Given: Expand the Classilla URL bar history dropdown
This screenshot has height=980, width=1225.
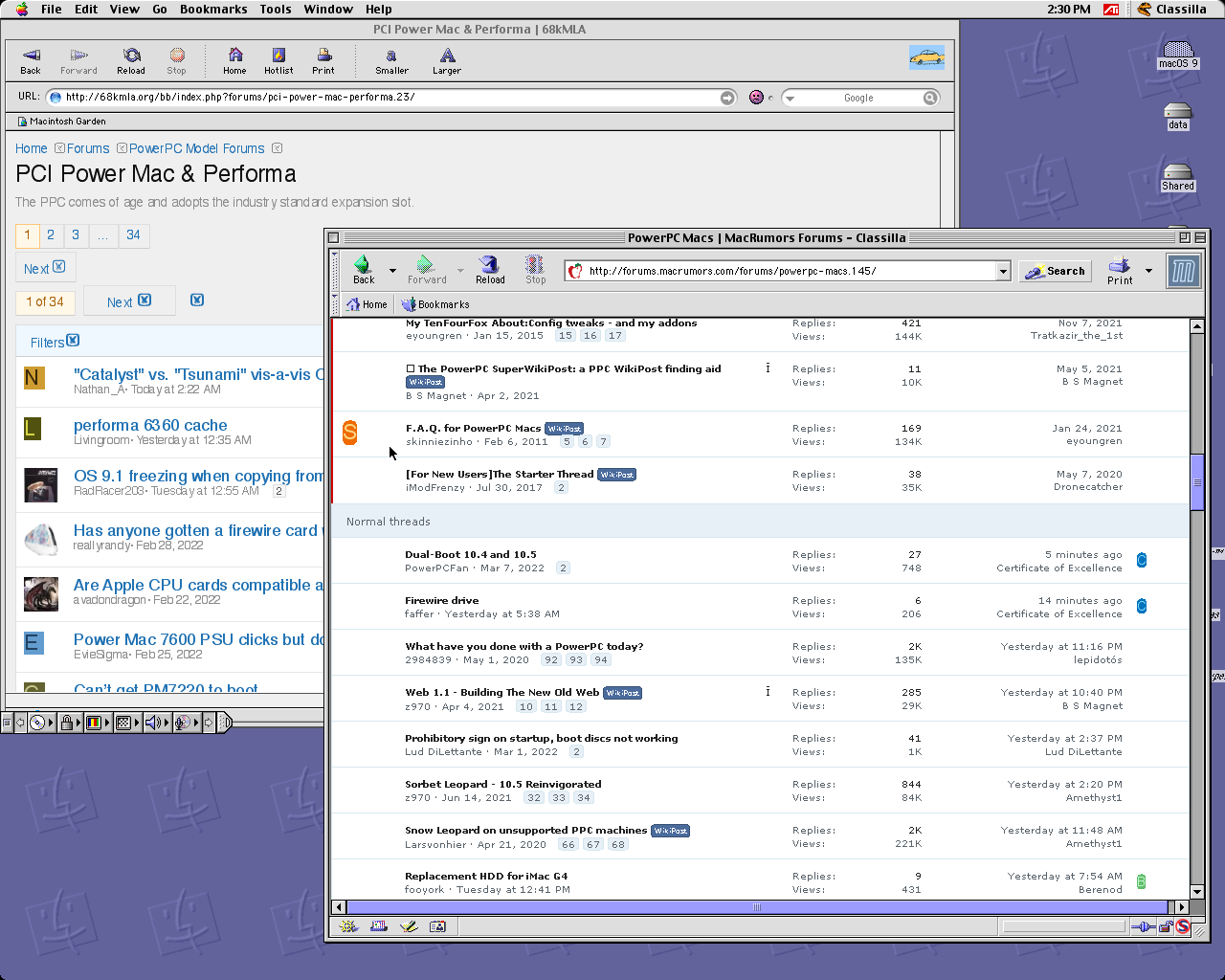Looking at the screenshot, I should (1003, 271).
